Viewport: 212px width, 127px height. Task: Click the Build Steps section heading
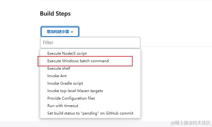click(x=55, y=14)
